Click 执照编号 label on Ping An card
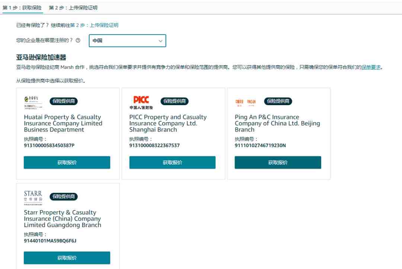402x269 pixels. (x=246, y=139)
